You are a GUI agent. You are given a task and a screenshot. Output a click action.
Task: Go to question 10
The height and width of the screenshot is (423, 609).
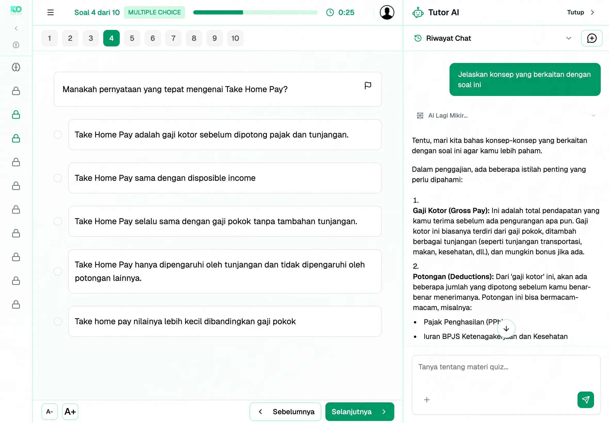(x=235, y=38)
